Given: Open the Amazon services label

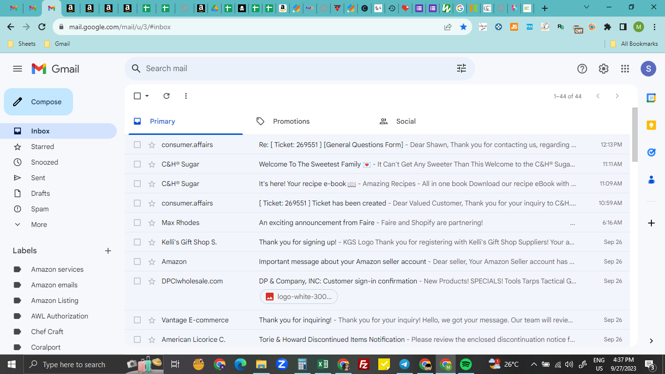Looking at the screenshot, I should [x=58, y=269].
